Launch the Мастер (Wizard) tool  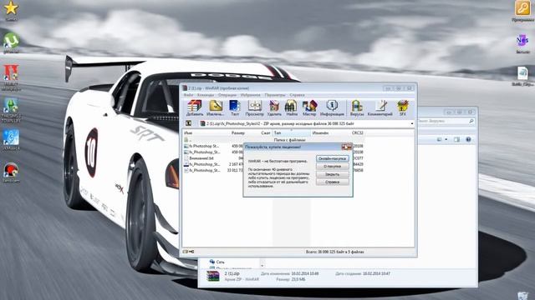(x=309, y=107)
